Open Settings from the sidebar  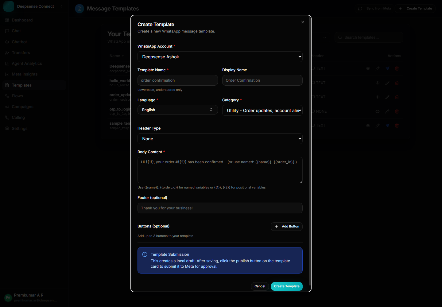point(20,128)
